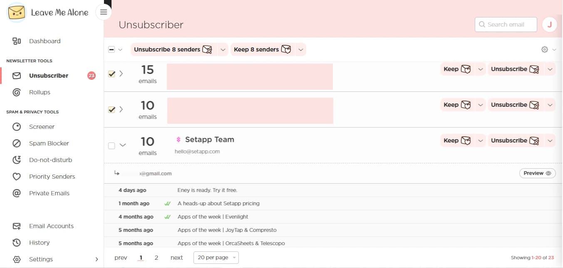Viewport: 563px width, 268px height.
Task: Expand the 15 emails sender row
Action: 121,74
